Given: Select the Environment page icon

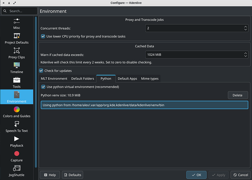Looking at the screenshot, I should [x=17, y=95].
